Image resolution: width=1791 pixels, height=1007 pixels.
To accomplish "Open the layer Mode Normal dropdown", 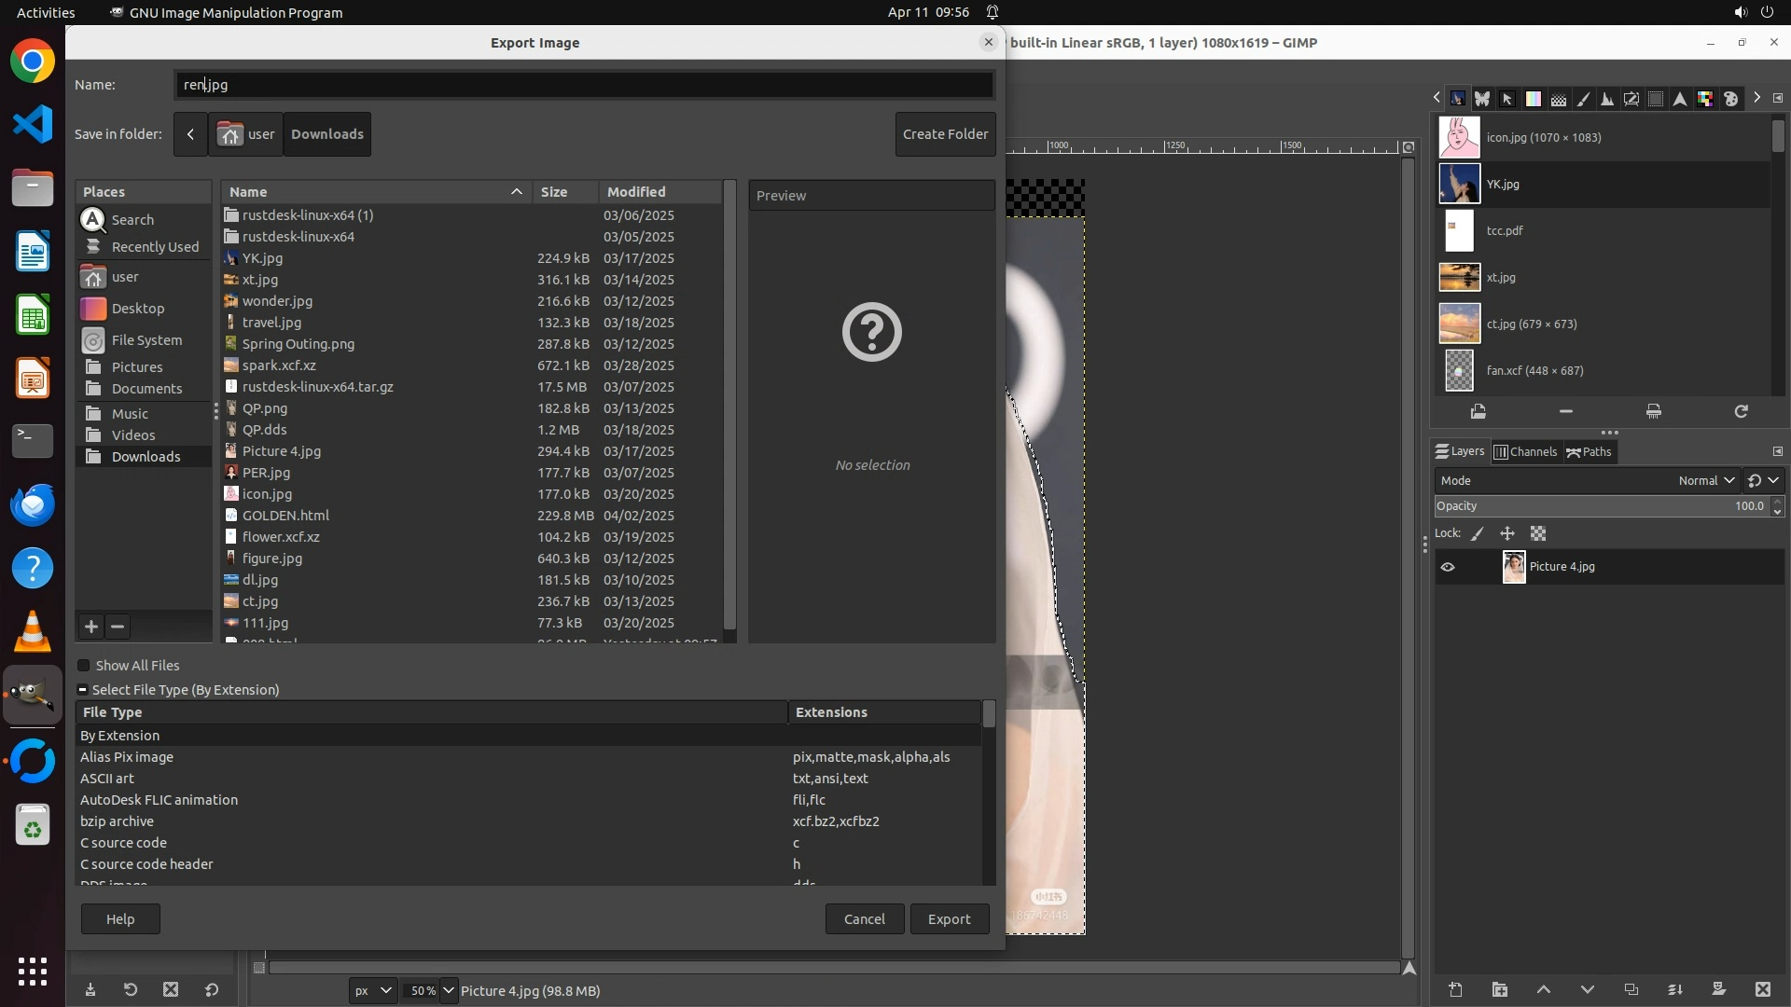I will pos(1705,481).
